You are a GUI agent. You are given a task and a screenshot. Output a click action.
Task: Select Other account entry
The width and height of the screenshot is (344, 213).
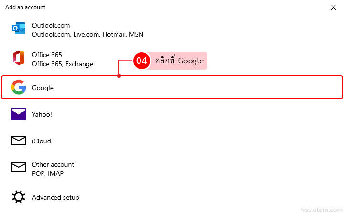tap(53, 164)
